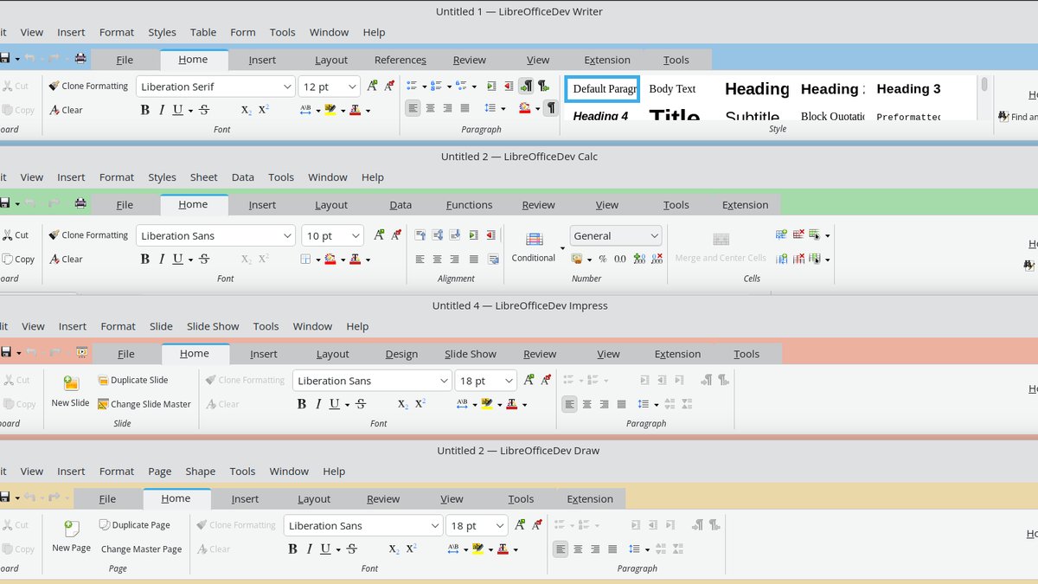This screenshot has height=584, width=1038.
Task: Toggle Italic in the Impress window
Action: click(318, 404)
